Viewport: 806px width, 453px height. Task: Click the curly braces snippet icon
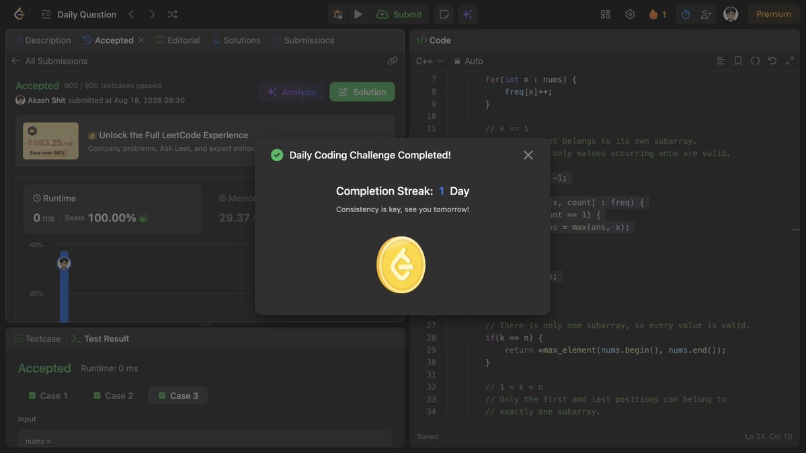(755, 61)
